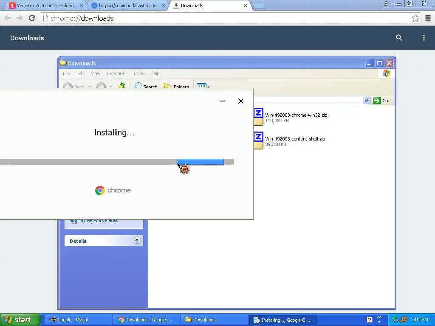Click the browser back arrow
Viewport: 435px width, 326px height.
pyautogui.click(x=8, y=18)
